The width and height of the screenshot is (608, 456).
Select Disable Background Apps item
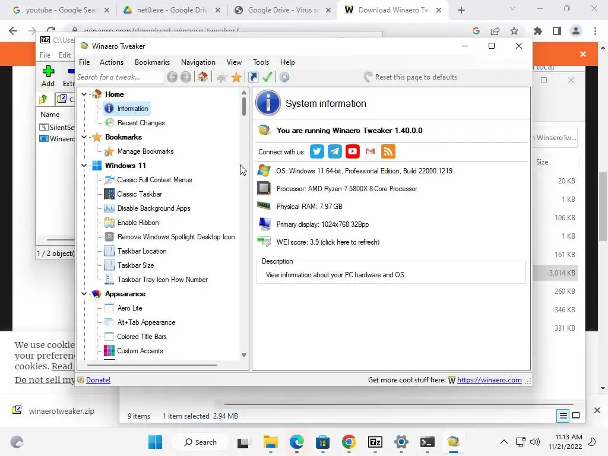[x=154, y=208]
